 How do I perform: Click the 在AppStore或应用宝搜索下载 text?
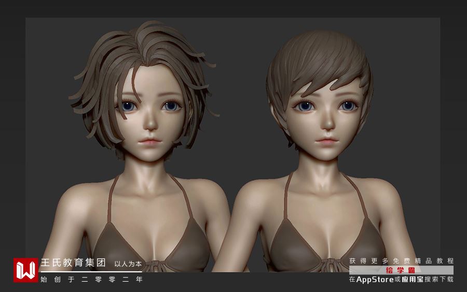(401, 279)
